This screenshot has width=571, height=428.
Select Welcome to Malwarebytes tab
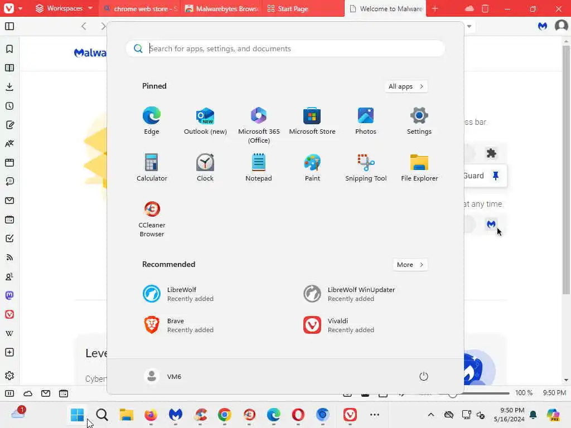pos(385,8)
